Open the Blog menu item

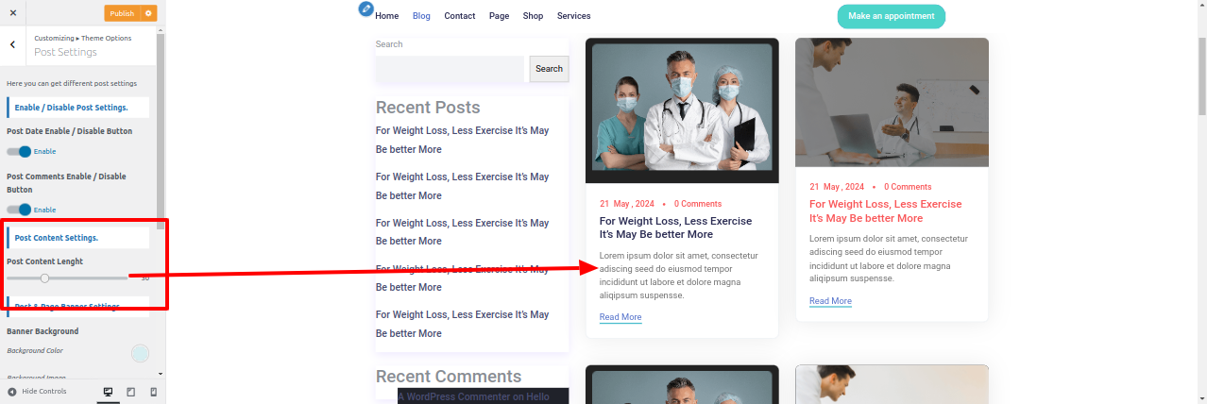[x=421, y=16]
